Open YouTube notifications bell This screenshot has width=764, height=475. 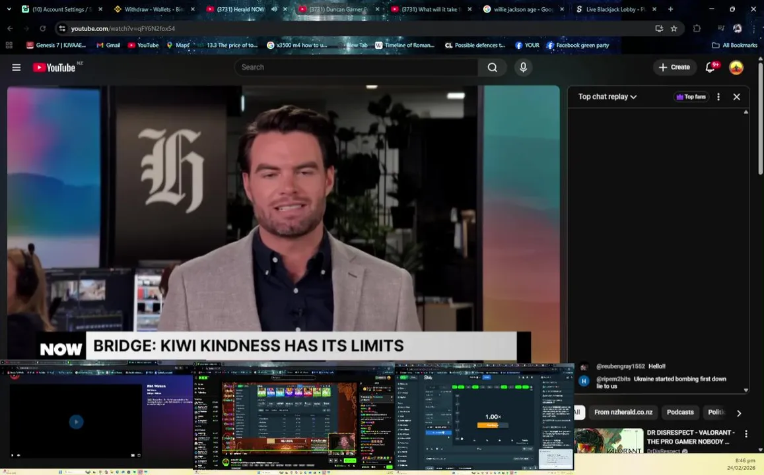coord(711,67)
